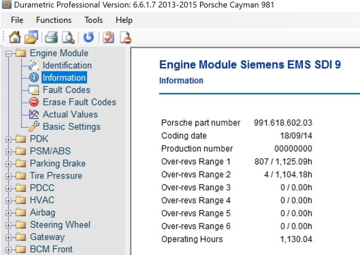Click the Print toolbar icon
Screen dimensions: 360x255
click(x=51, y=37)
